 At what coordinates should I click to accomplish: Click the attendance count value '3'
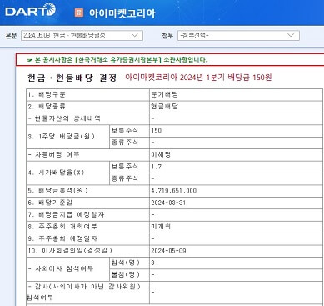(x=152, y=263)
